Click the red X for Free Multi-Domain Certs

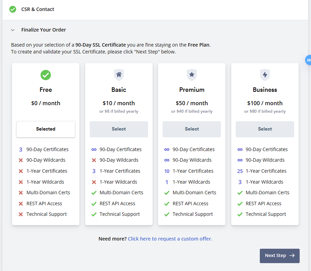[21, 193]
